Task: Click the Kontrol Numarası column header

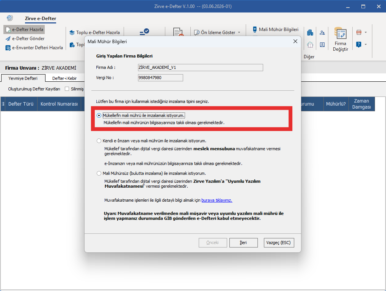Action: pyautogui.click(x=59, y=104)
